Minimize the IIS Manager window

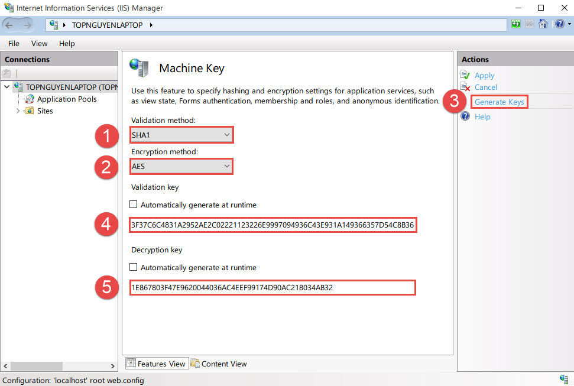pyautogui.click(x=518, y=8)
